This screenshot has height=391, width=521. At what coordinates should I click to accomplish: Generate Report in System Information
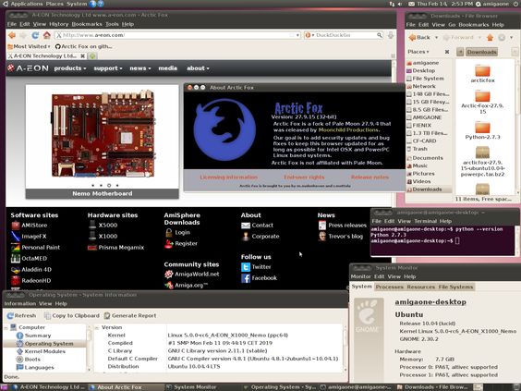click(130, 315)
